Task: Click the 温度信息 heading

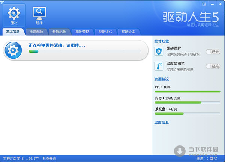Action: coord(162,123)
